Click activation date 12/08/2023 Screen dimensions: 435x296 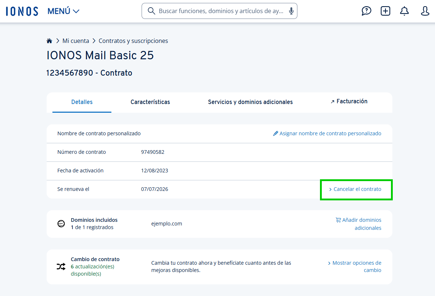point(154,171)
